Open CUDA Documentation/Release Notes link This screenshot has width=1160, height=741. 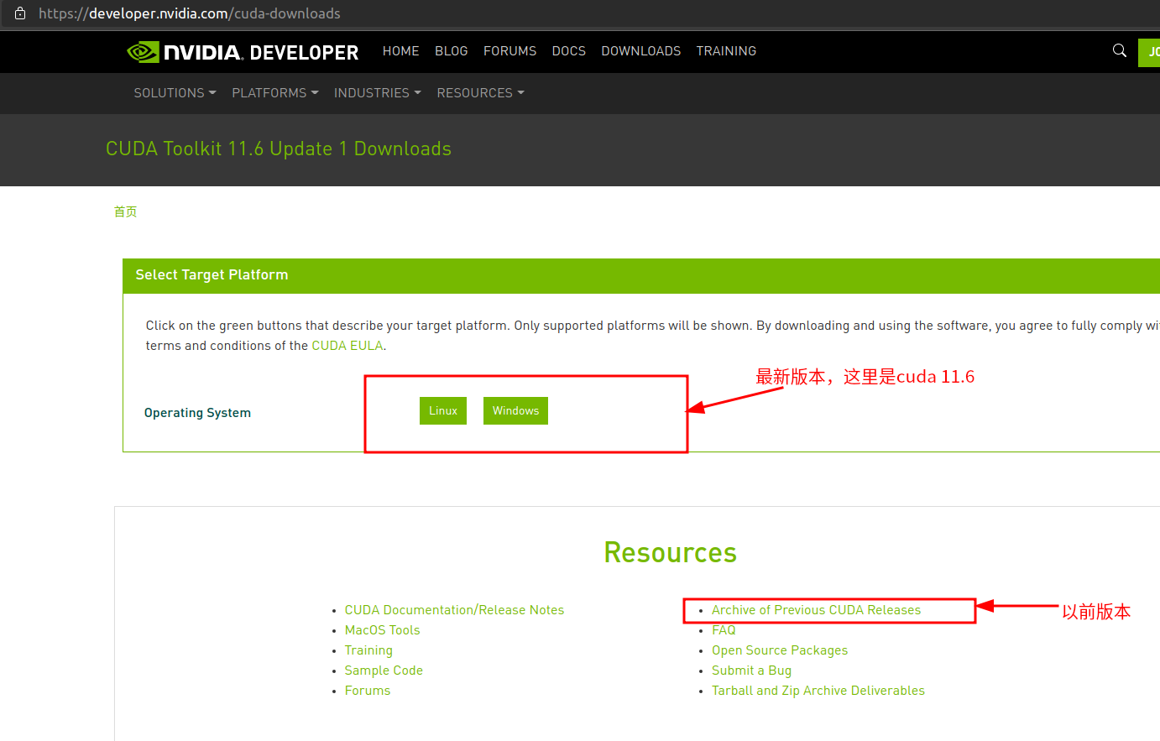pyautogui.click(x=454, y=610)
